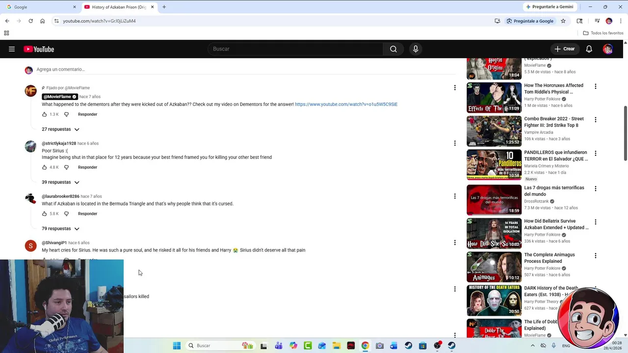The height and width of the screenshot is (353, 628).
Task: Open @MovieFlame channel from pinned comment
Action: pyautogui.click(x=60, y=97)
